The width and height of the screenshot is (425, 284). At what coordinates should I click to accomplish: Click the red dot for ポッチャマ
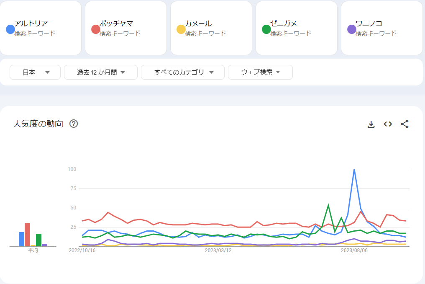tap(96, 29)
